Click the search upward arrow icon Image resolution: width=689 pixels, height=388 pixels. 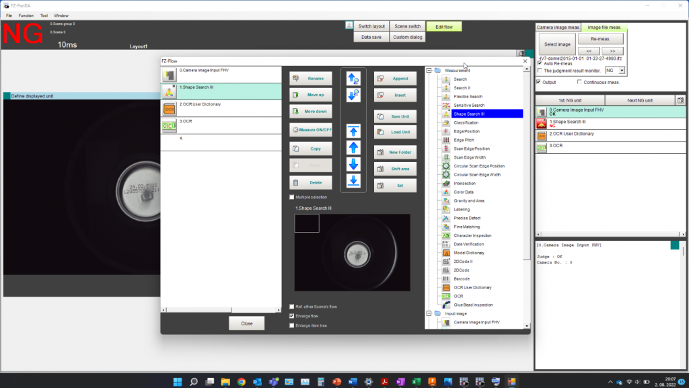pyautogui.click(x=354, y=78)
